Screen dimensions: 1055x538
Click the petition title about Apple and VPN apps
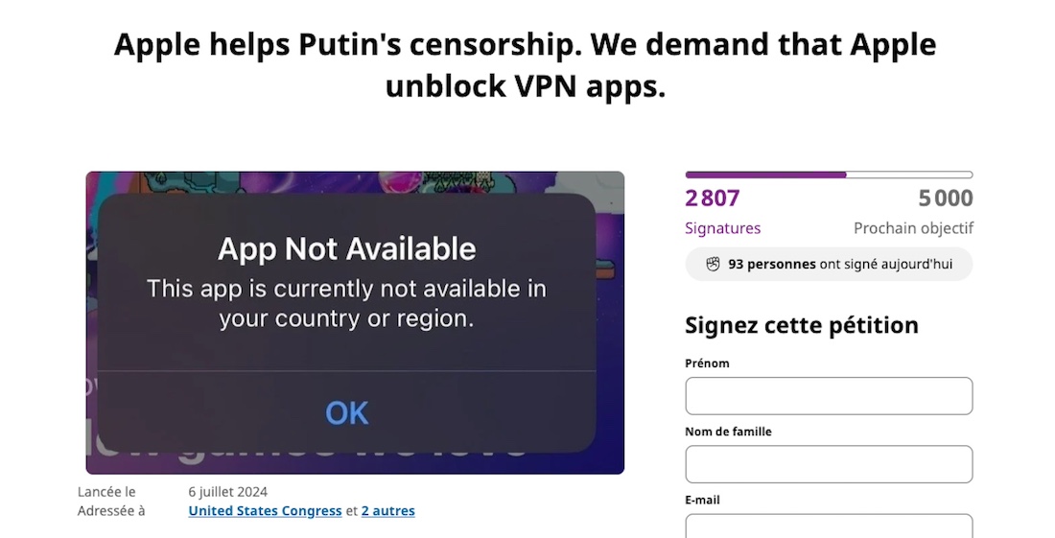point(526,65)
